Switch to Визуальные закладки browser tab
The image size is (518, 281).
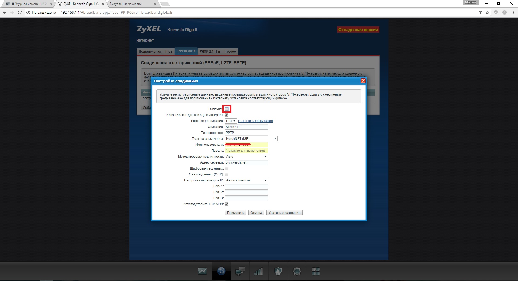tap(132, 4)
